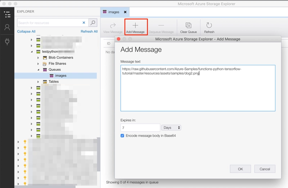The width and height of the screenshot is (288, 188).
Task: Cancel the Add Message dialog
Action: pyautogui.click(x=265, y=169)
